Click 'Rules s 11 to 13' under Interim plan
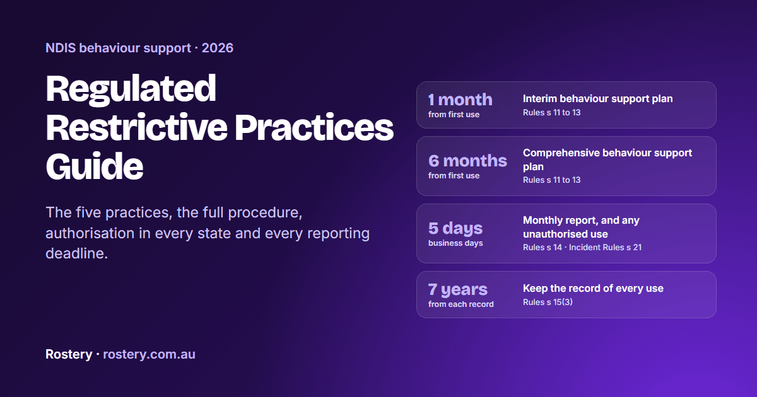The image size is (757, 397). [x=551, y=113]
